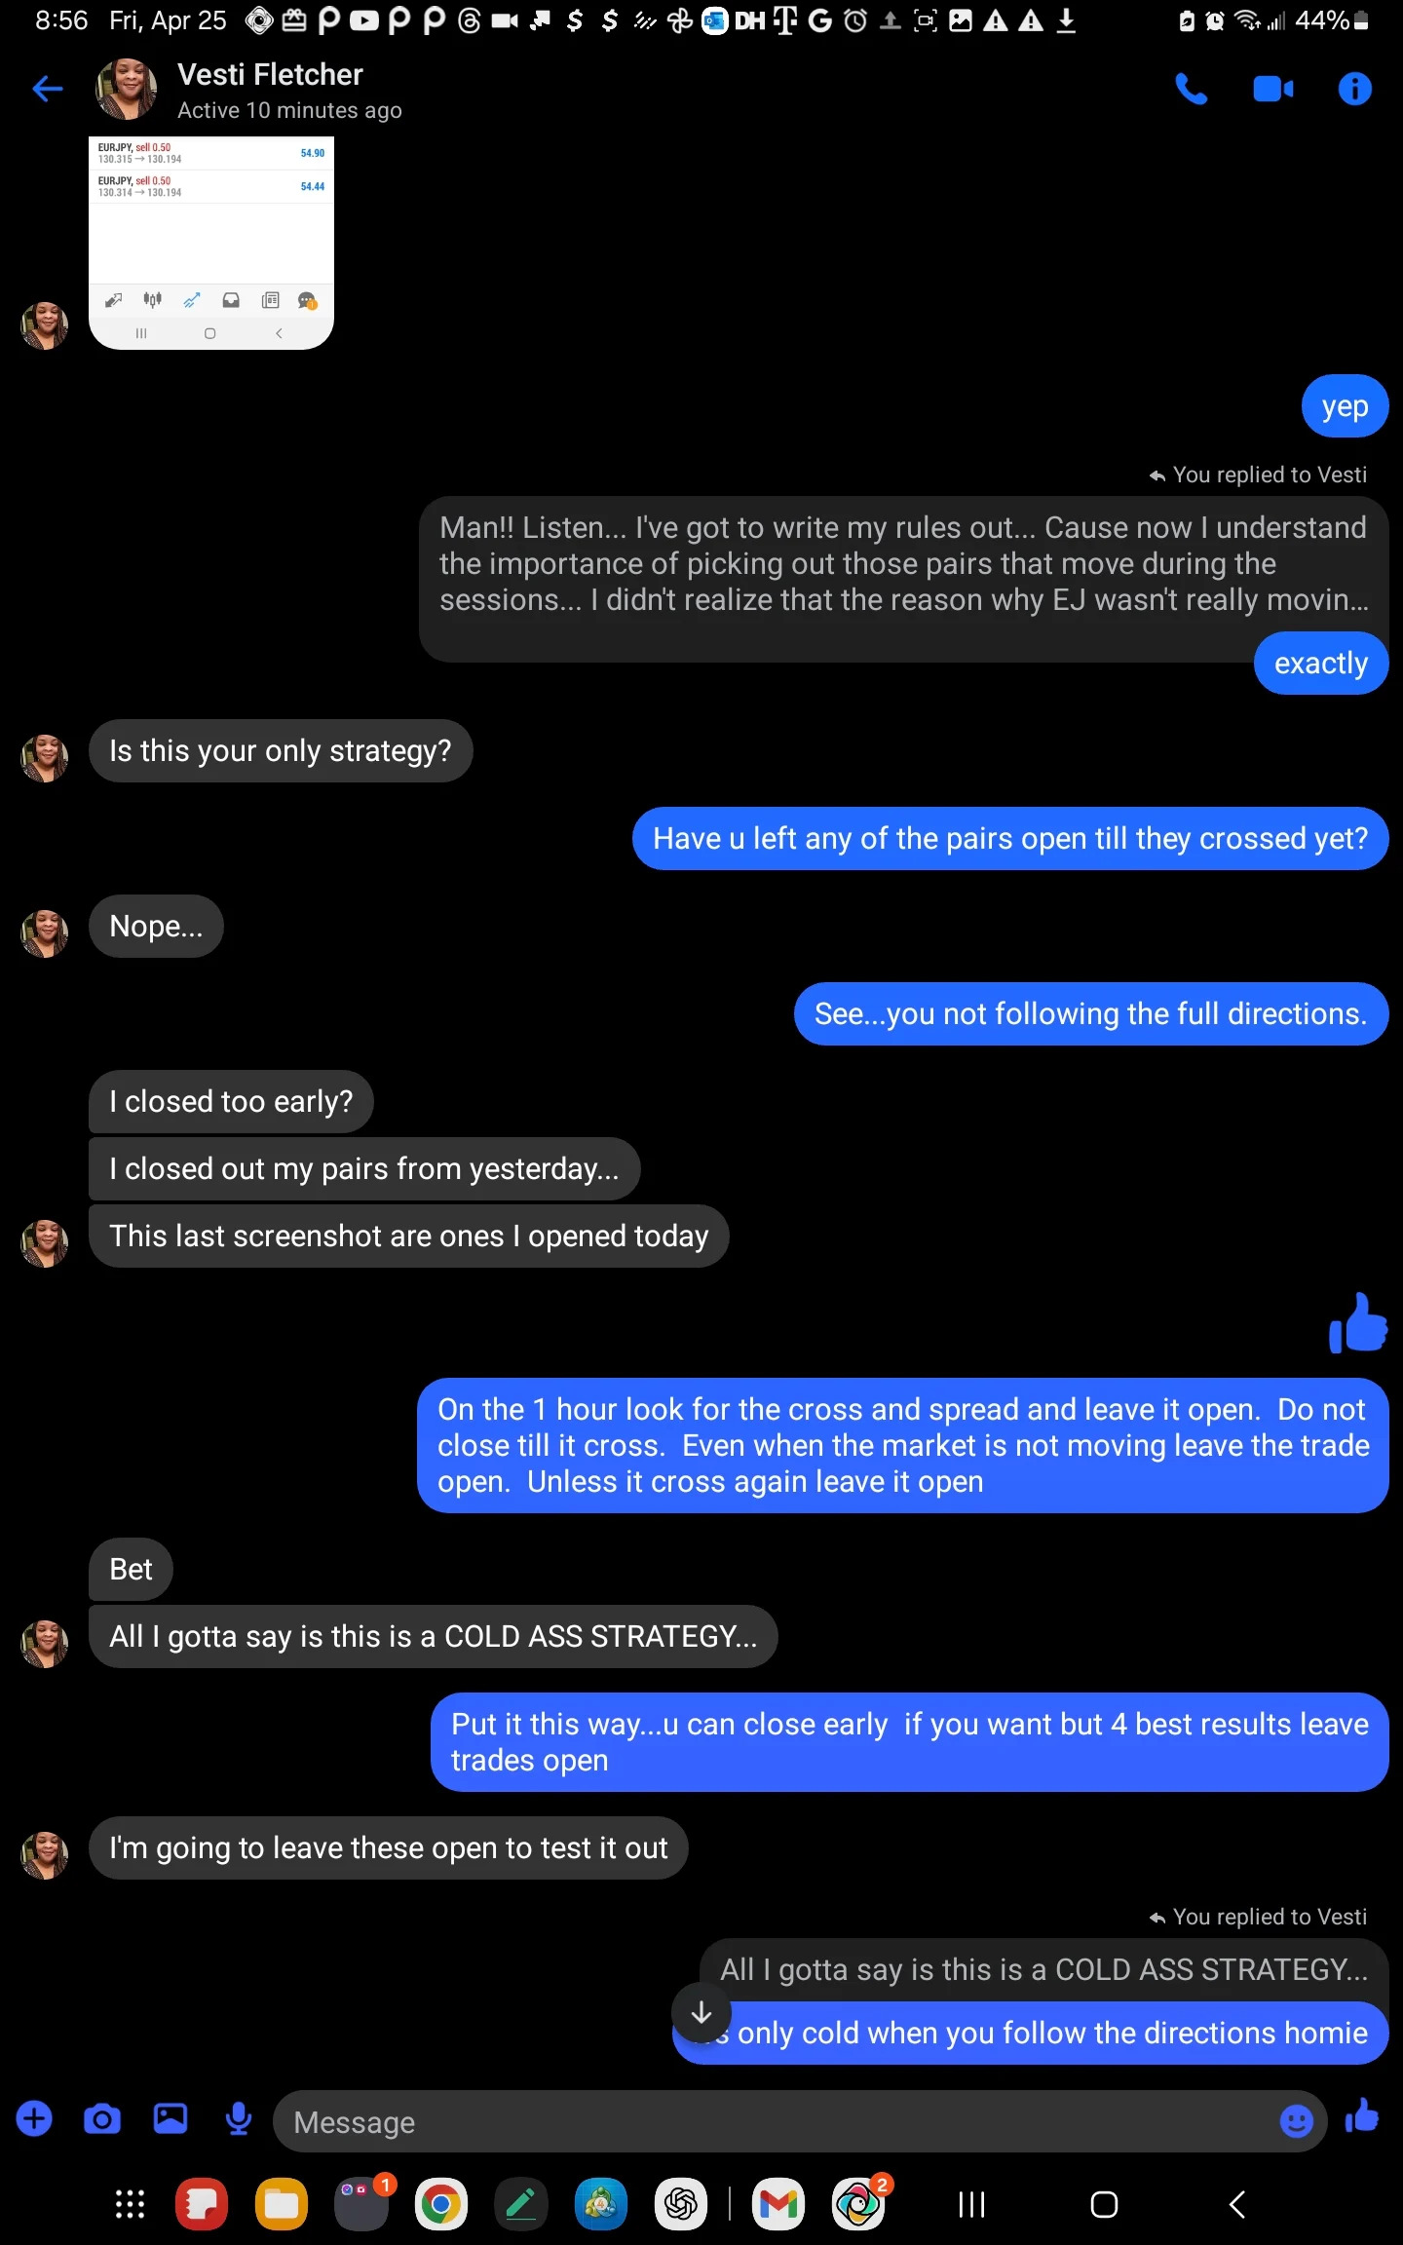Start a voice call with Vesti
The width and height of the screenshot is (1403, 2245).
[x=1191, y=90]
